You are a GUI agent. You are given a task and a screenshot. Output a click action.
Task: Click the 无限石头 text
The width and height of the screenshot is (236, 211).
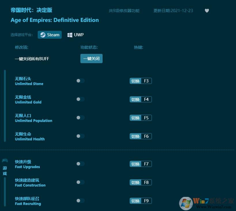23,79
